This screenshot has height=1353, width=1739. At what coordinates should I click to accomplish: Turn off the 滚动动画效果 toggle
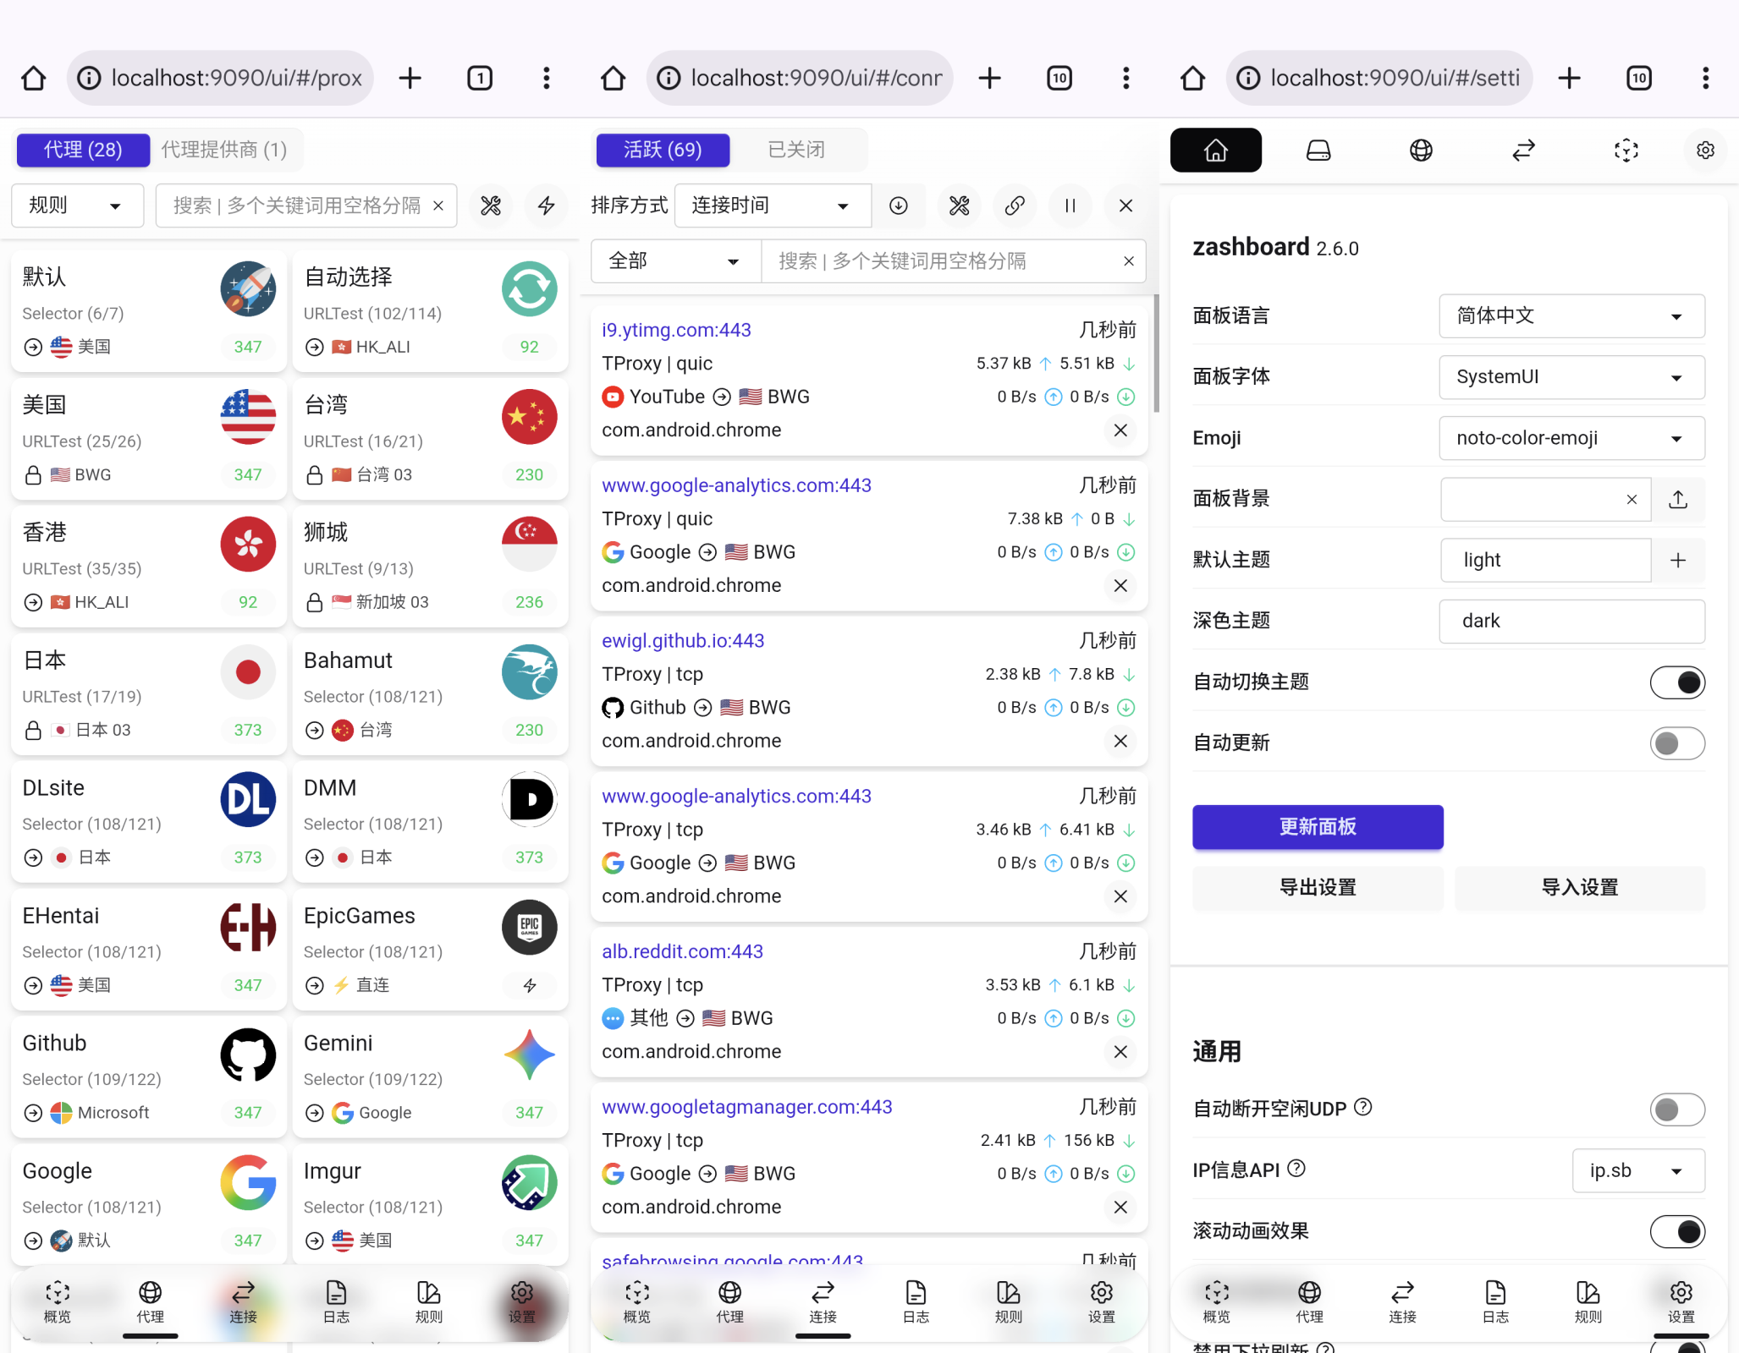click(x=1680, y=1232)
